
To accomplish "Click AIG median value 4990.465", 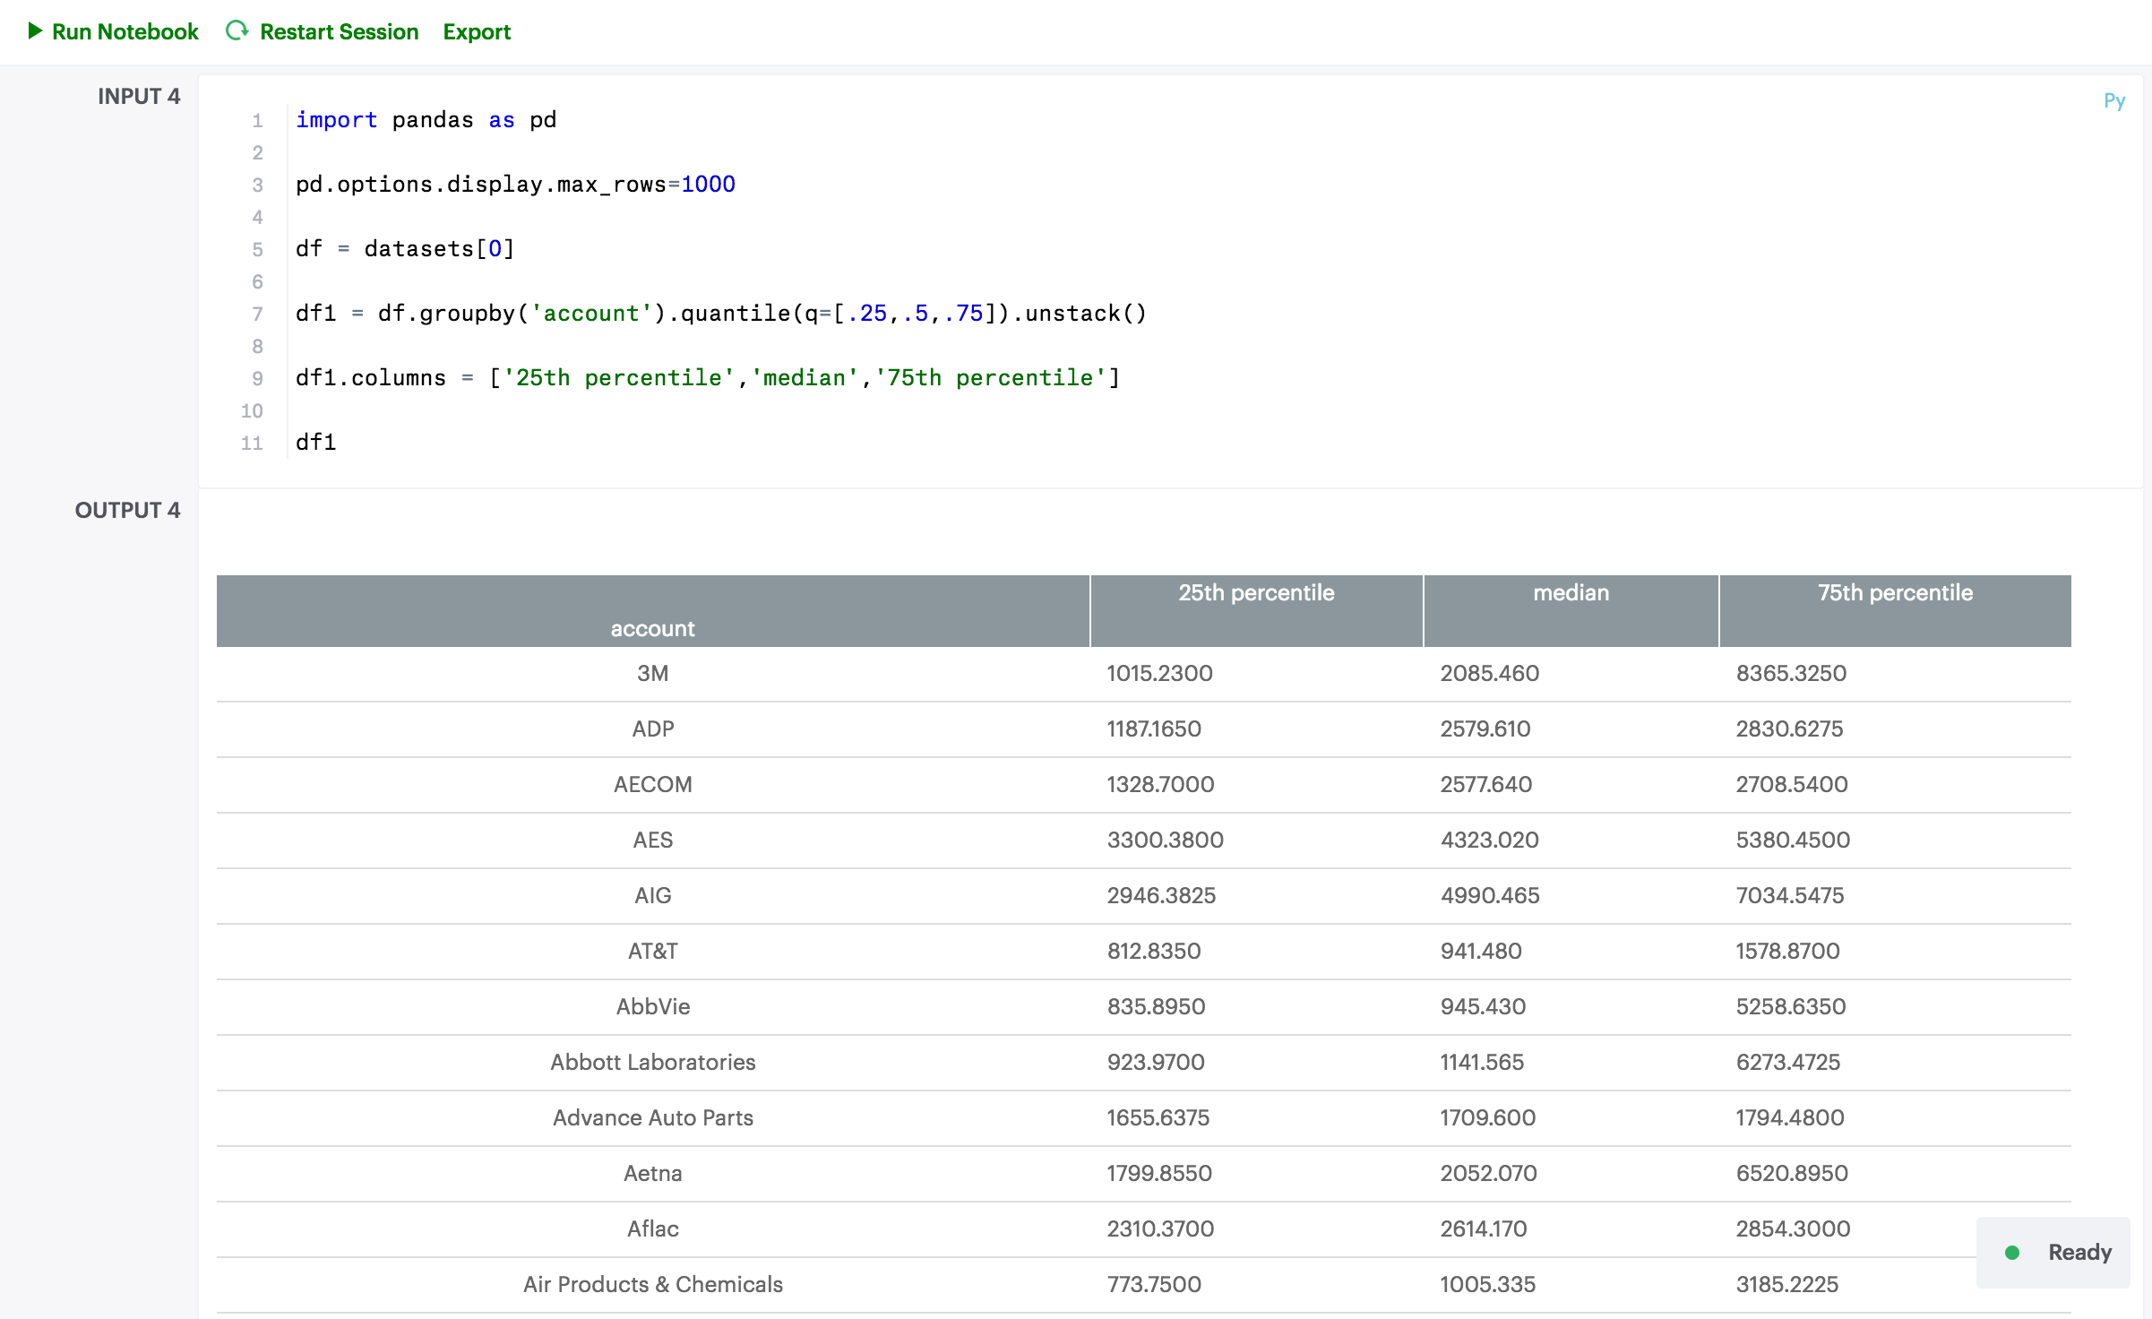I will [1490, 895].
